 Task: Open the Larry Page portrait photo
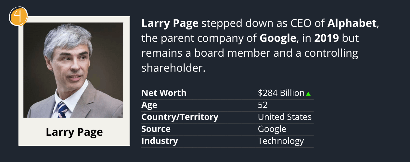point(73,70)
